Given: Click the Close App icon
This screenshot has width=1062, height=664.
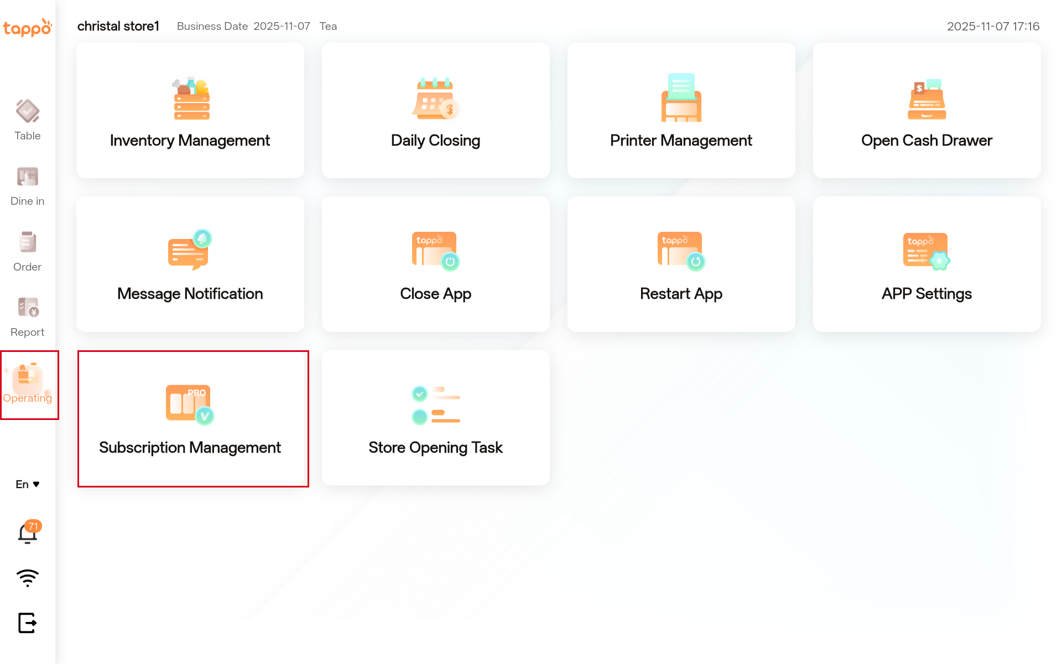Looking at the screenshot, I should pyautogui.click(x=435, y=251).
